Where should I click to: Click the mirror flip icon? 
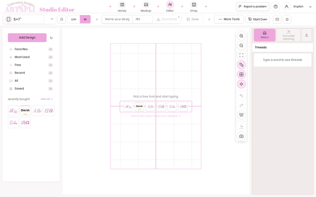[x=241, y=115]
